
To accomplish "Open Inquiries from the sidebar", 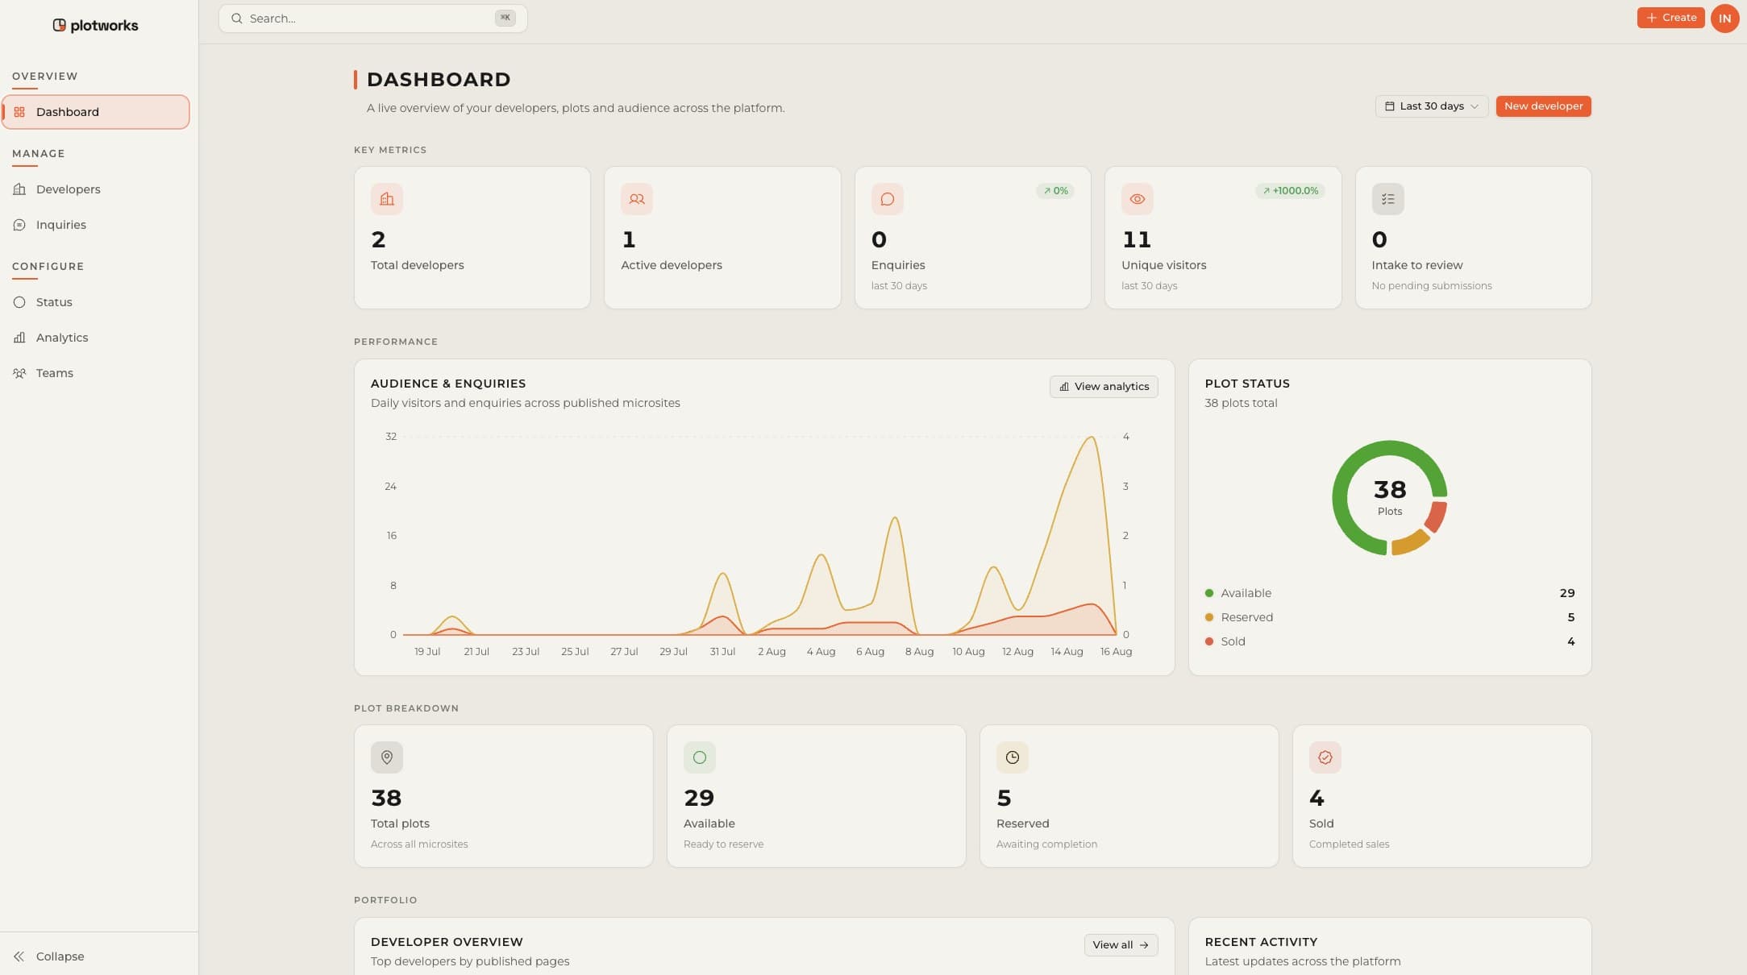I will [x=96, y=225].
